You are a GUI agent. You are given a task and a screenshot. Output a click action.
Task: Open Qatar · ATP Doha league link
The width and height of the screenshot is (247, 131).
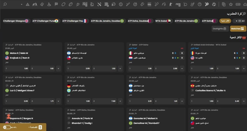point(140,45)
